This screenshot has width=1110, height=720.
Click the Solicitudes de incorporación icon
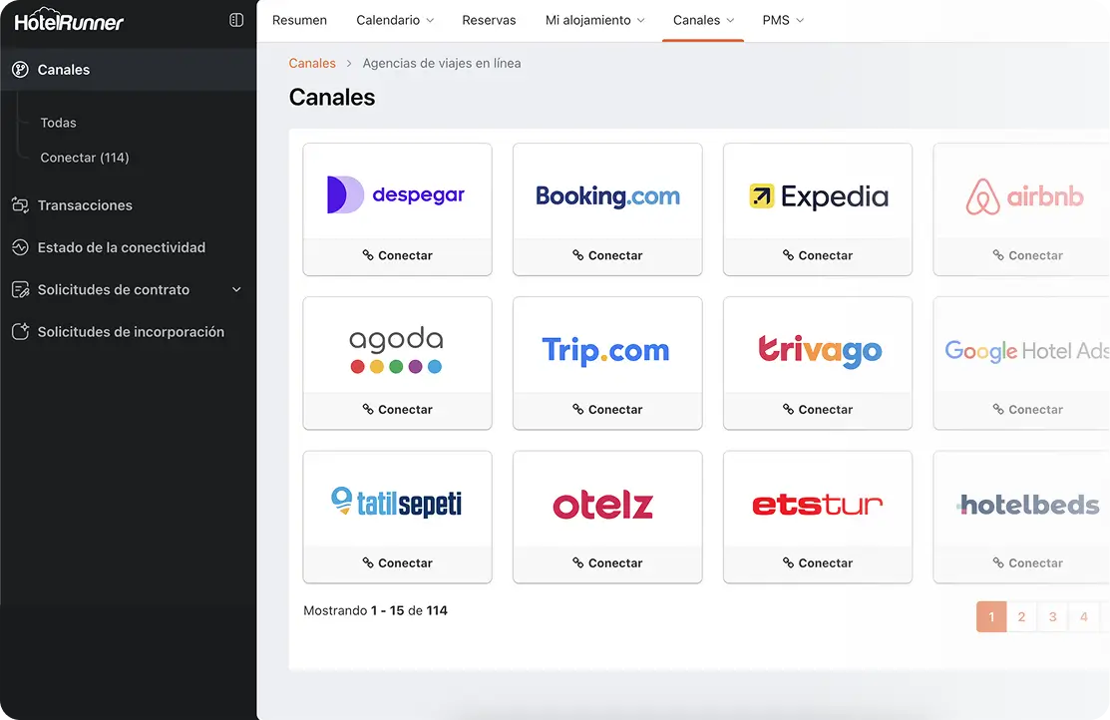click(20, 332)
